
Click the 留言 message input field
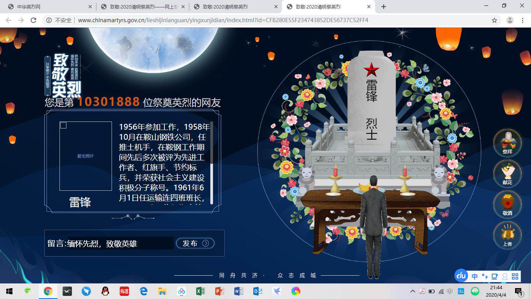click(120, 243)
